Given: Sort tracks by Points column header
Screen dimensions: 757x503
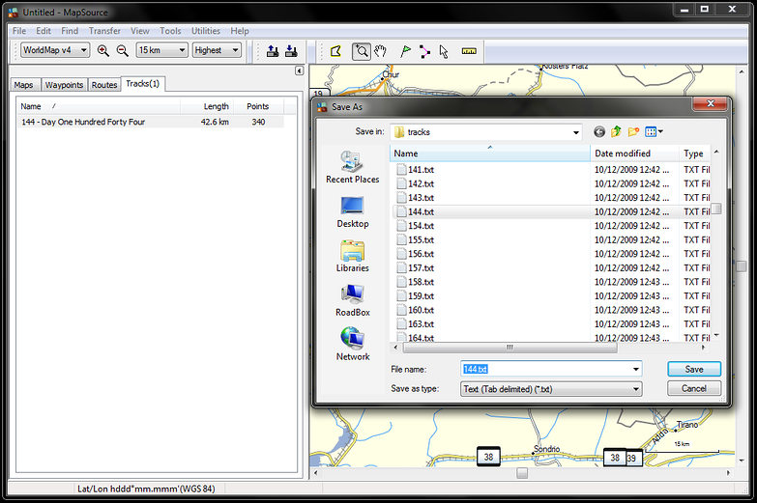Looking at the screenshot, I should 258,106.
